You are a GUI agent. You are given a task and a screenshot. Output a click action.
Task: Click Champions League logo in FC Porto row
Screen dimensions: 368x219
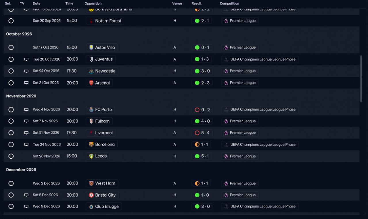(x=226, y=109)
